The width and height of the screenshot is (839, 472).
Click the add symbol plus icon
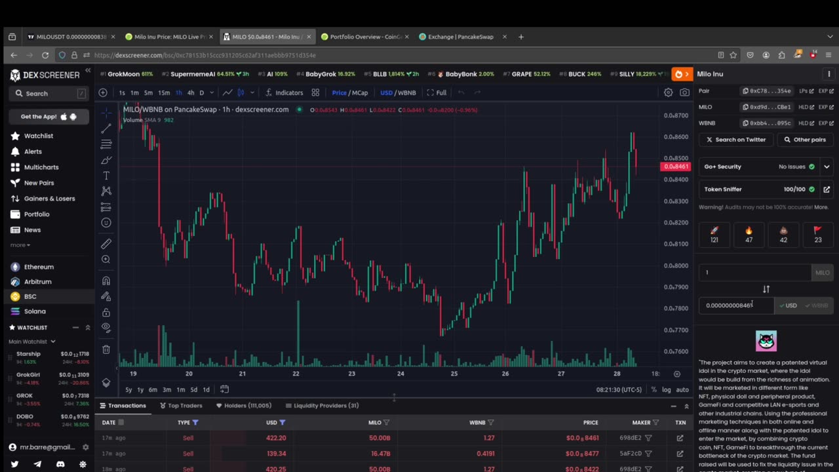103,92
